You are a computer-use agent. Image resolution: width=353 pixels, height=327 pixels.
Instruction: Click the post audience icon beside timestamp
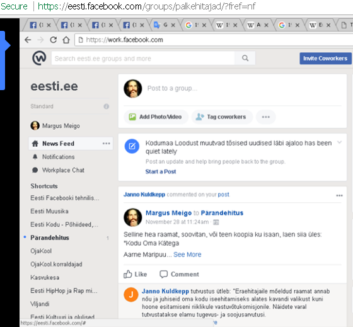pos(216,222)
